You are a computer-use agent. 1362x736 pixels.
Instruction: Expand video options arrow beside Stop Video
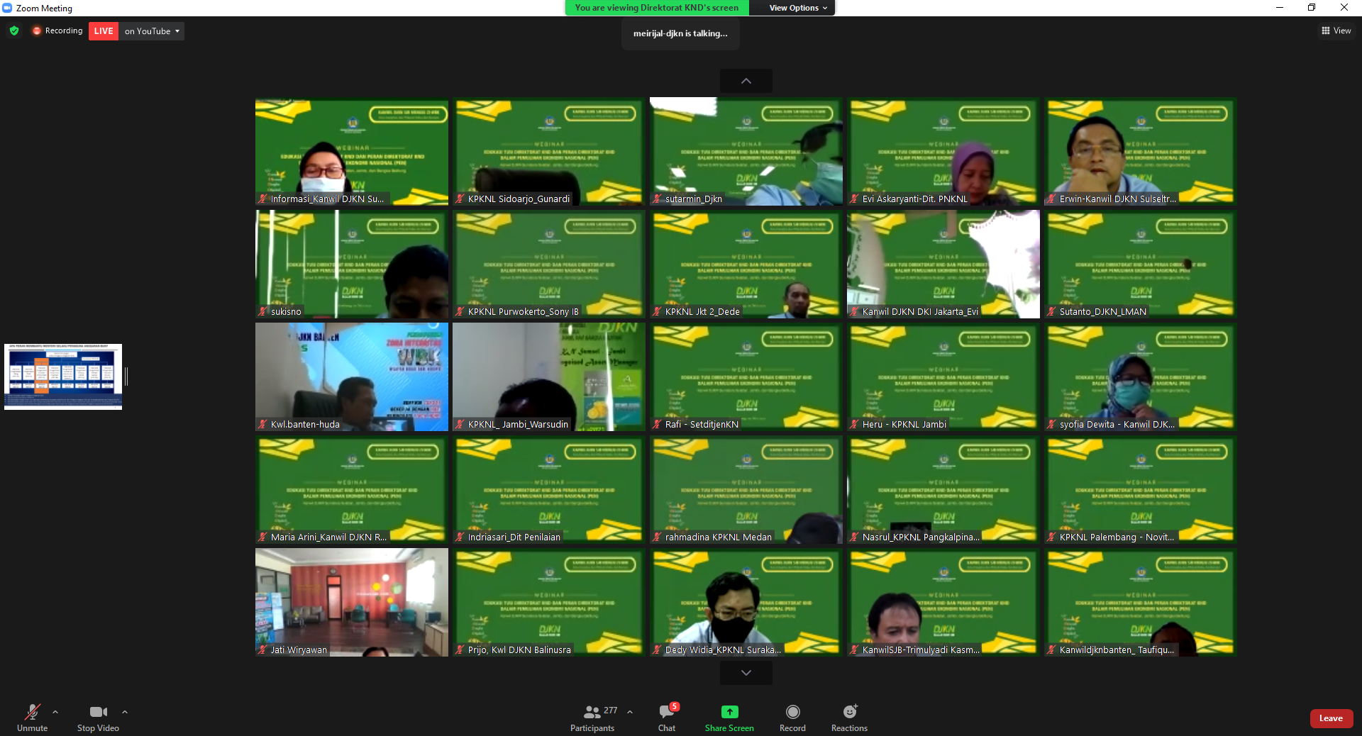pyautogui.click(x=125, y=712)
